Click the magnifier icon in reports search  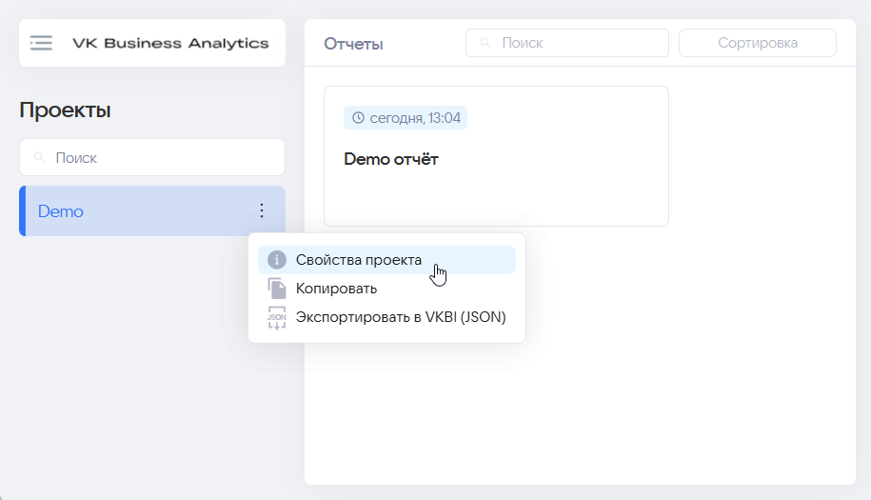pos(485,43)
